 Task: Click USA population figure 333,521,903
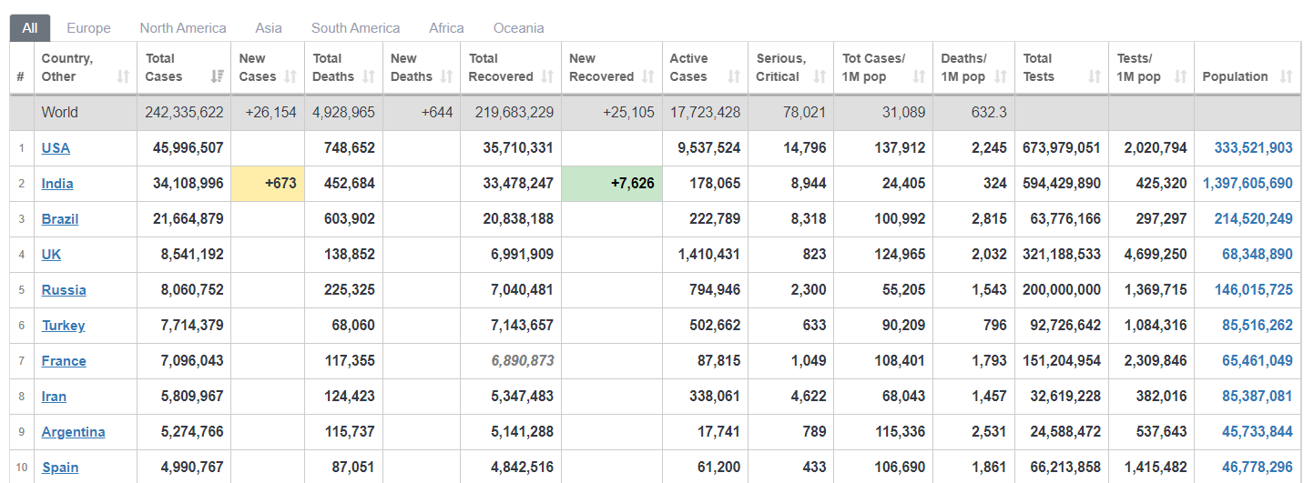[1253, 148]
